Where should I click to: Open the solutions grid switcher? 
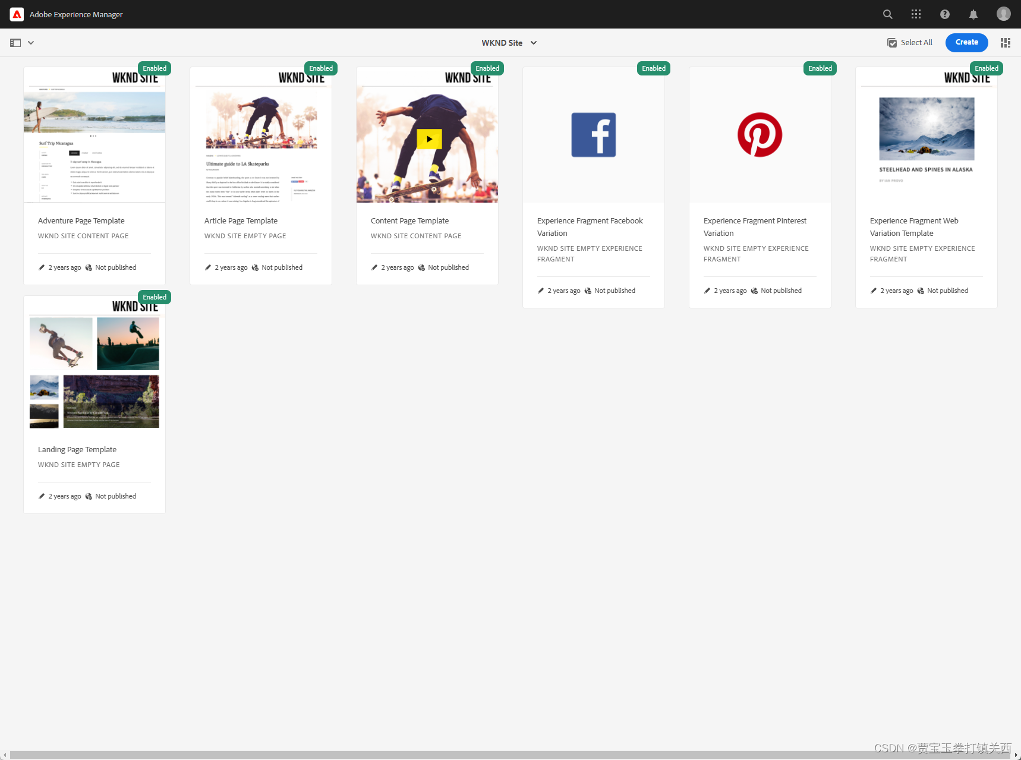(x=916, y=14)
